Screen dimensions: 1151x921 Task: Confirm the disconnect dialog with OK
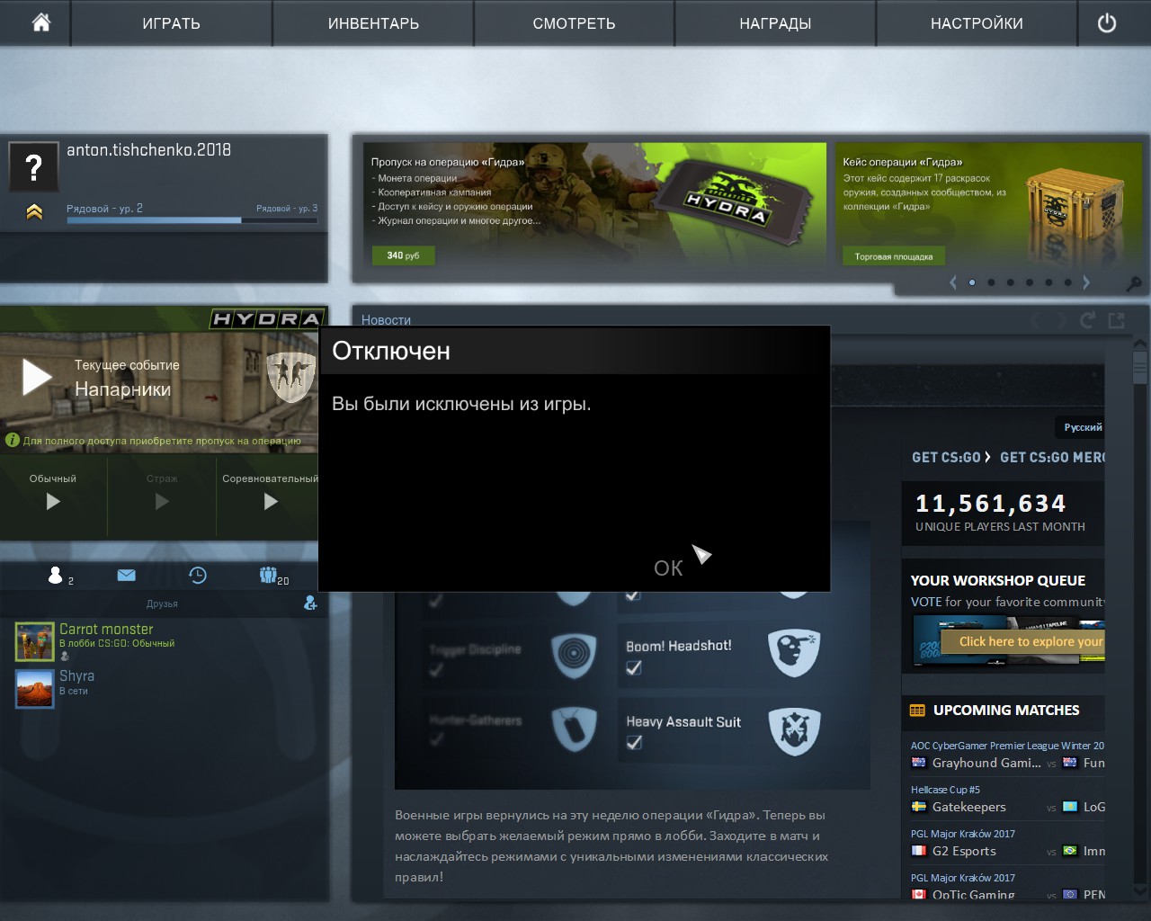(x=668, y=568)
